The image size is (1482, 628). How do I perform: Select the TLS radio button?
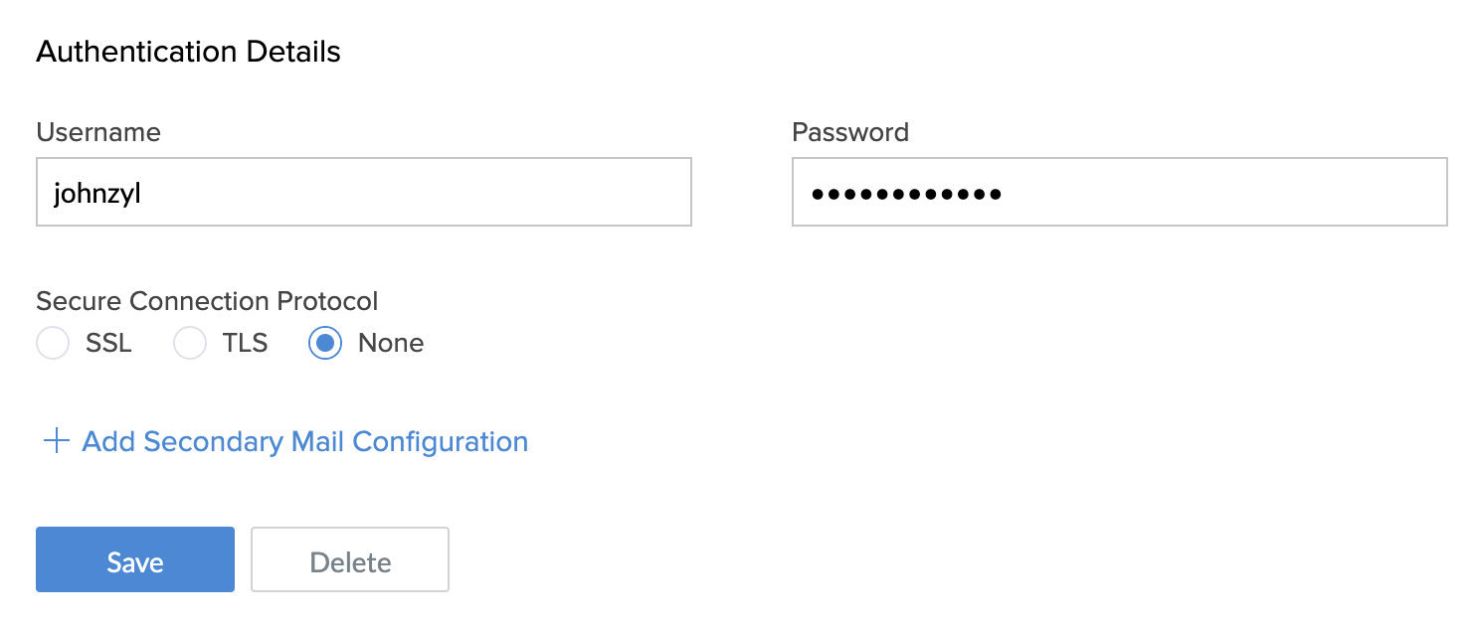click(189, 343)
